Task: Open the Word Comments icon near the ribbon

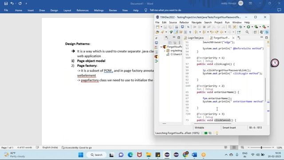Action: (x=279, y=10)
